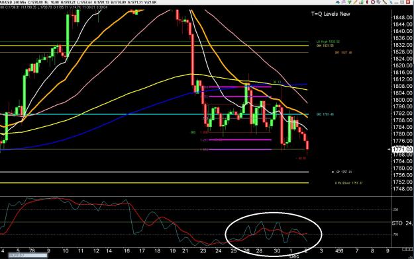Viewport: 414px width, 259px height.
Task: Click the 'Dec' month label on the time axis
Action: pyautogui.click(x=294, y=256)
